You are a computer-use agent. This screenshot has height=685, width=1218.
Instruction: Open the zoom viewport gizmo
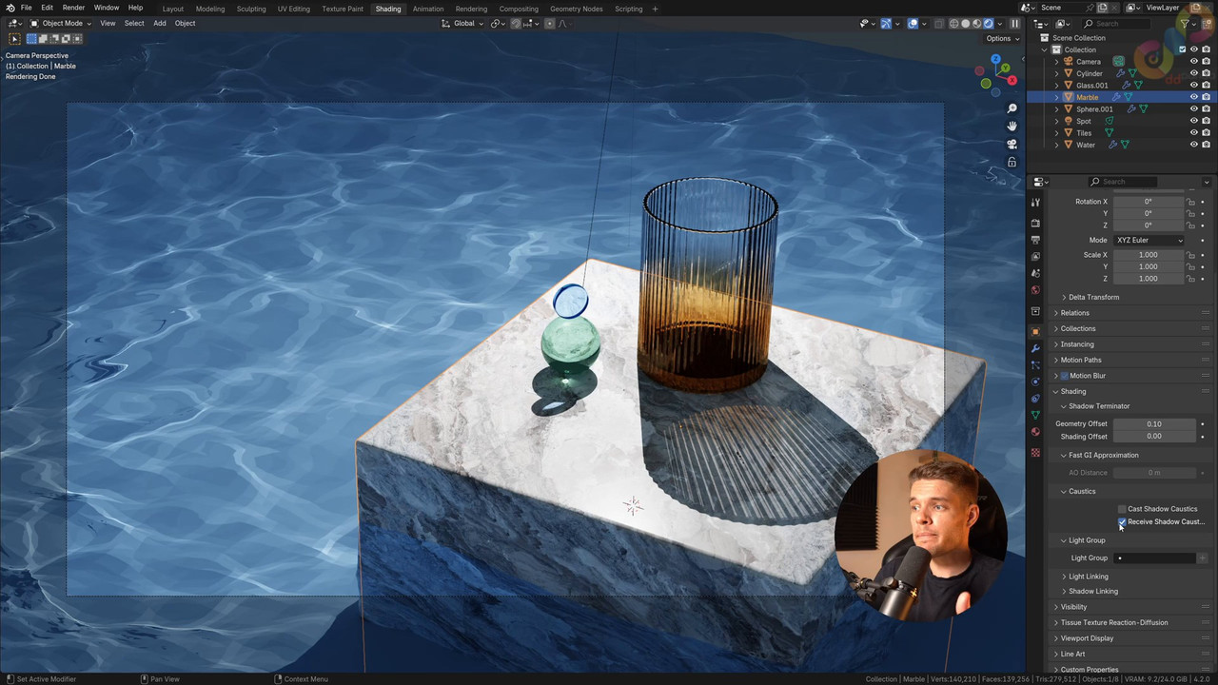click(x=1012, y=108)
